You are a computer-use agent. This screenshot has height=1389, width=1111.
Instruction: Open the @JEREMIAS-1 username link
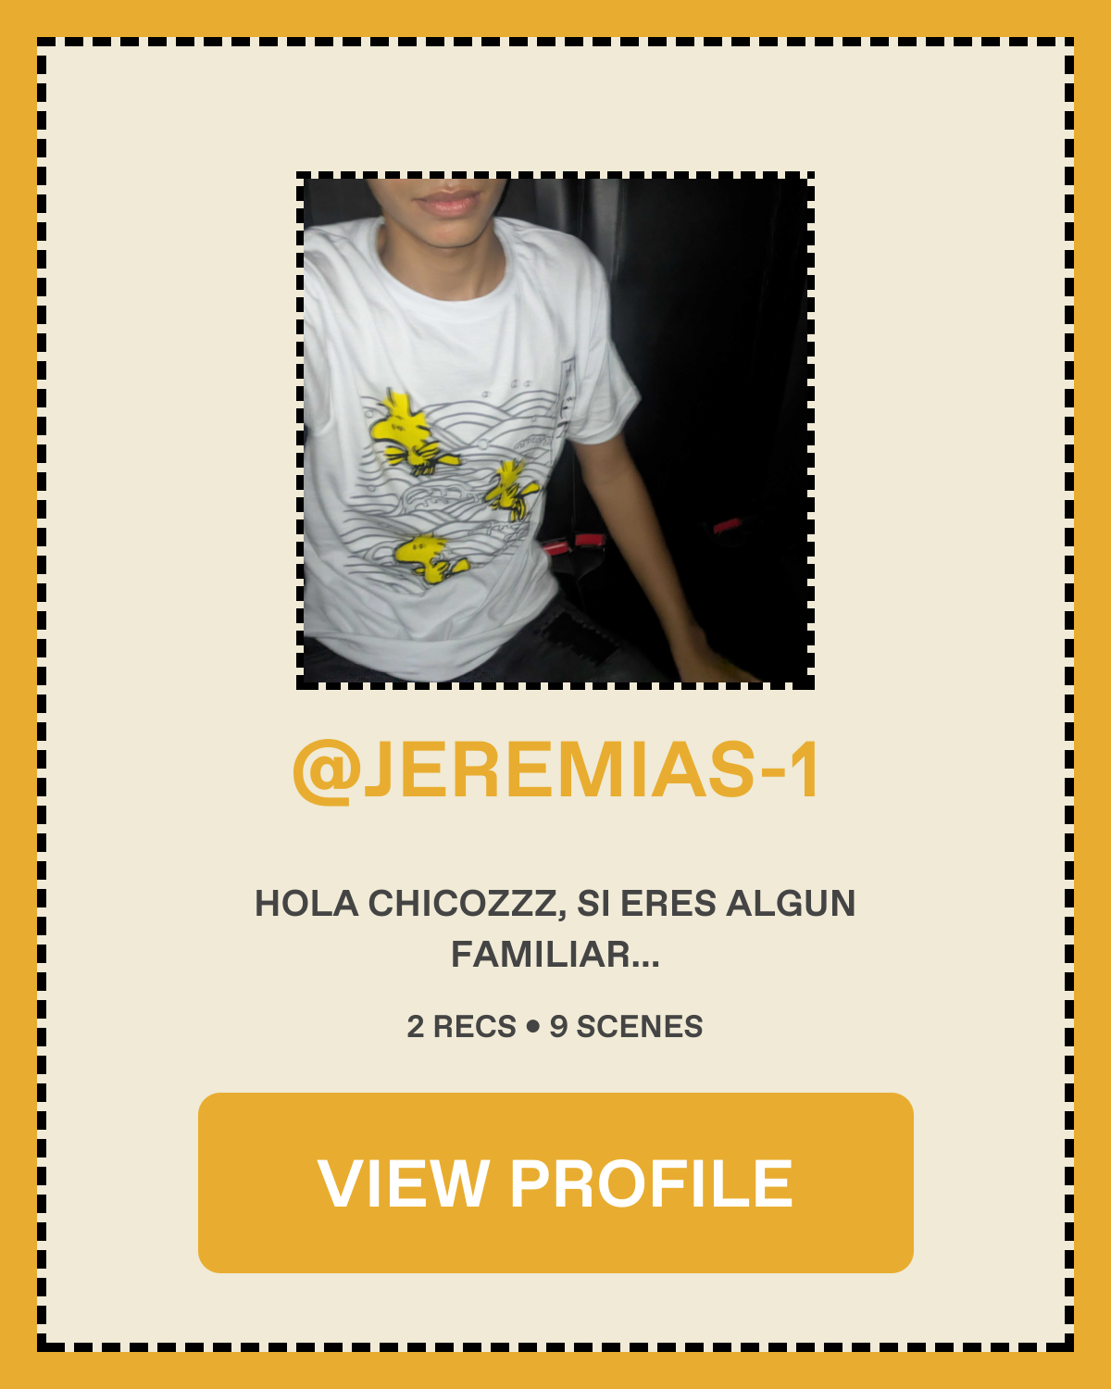pyautogui.click(x=555, y=770)
